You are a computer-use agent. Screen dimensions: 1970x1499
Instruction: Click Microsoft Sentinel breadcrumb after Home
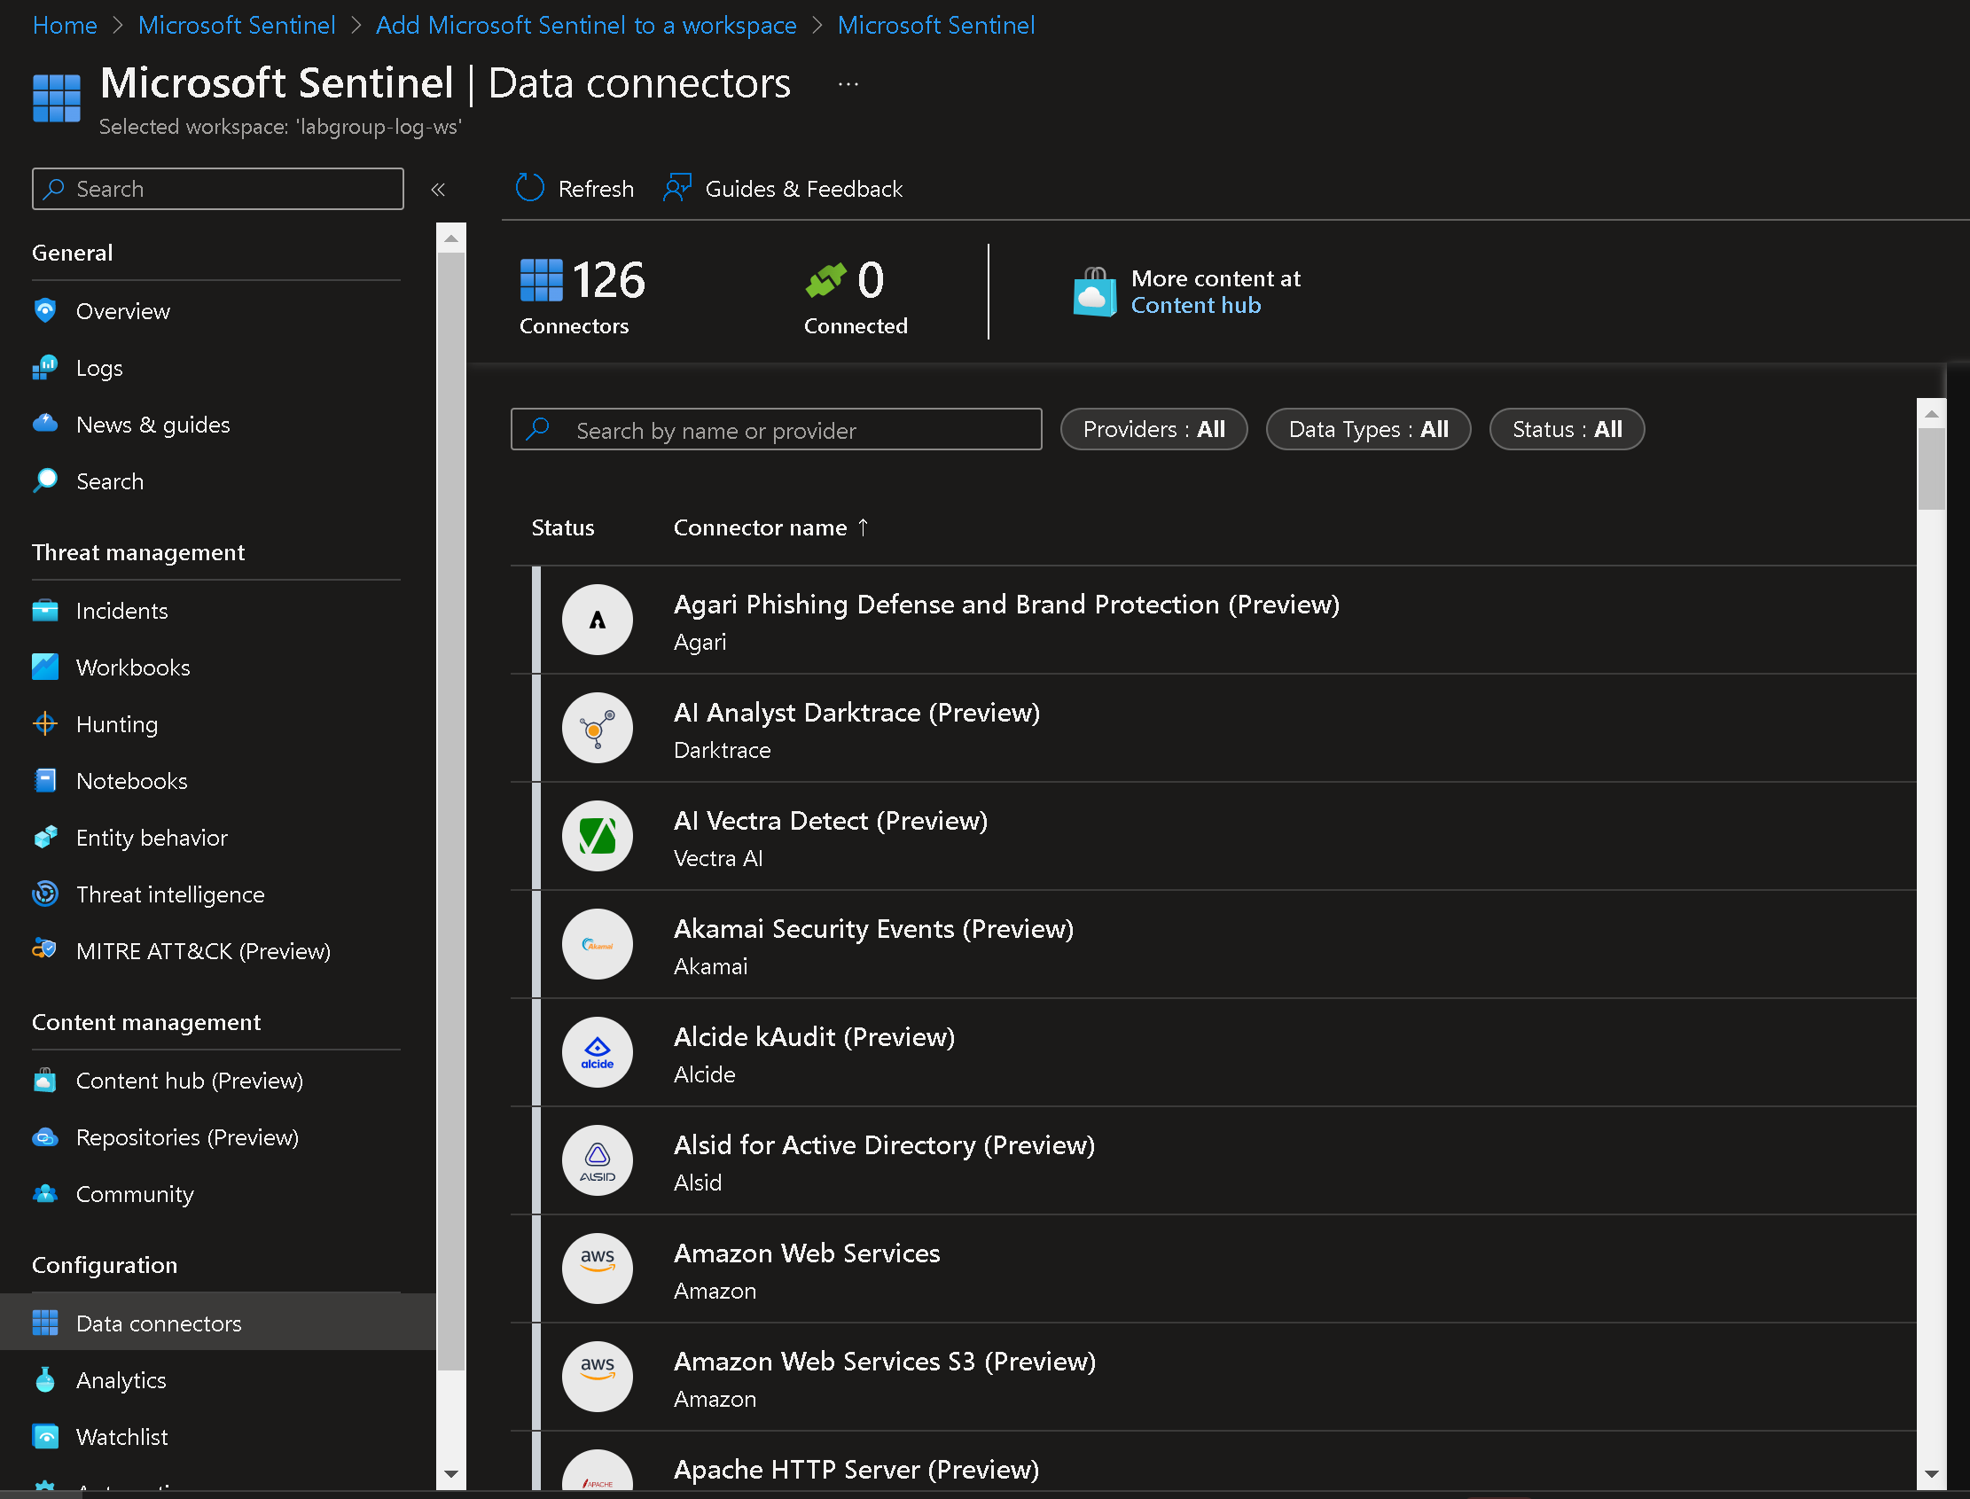tap(237, 25)
